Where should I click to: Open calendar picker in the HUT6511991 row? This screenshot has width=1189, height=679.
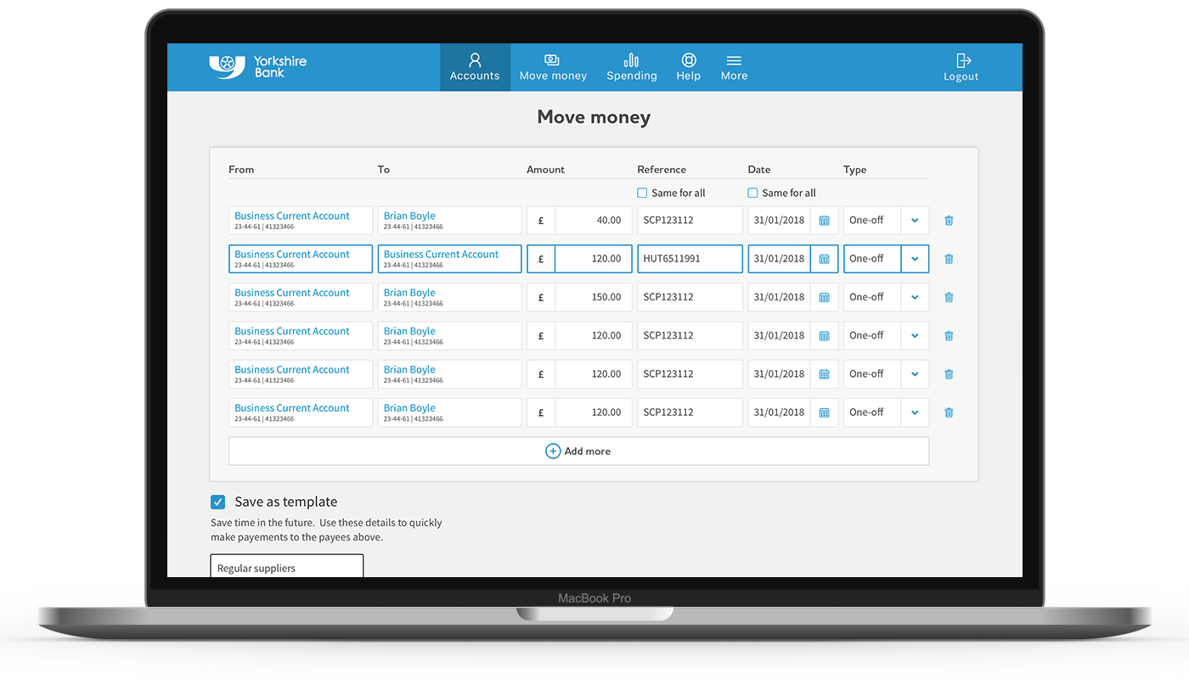pyautogui.click(x=824, y=259)
